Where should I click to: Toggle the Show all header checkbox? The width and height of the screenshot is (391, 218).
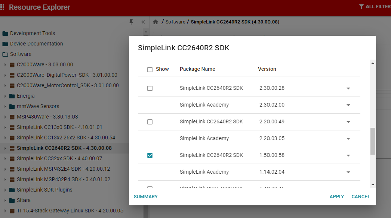(x=150, y=70)
